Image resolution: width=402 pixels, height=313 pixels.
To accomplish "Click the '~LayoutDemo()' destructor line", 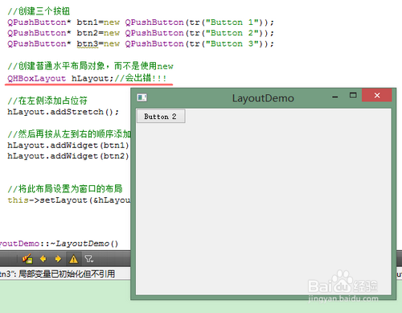I will tap(59, 244).
